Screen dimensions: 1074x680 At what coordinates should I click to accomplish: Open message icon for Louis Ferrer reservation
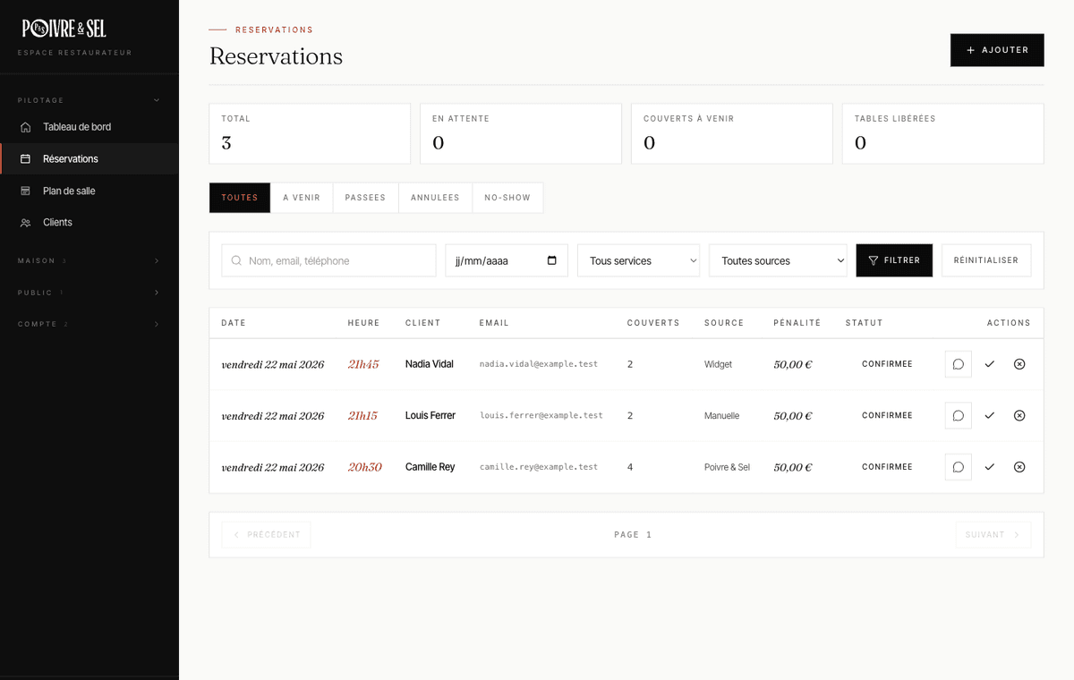pos(959,416)
